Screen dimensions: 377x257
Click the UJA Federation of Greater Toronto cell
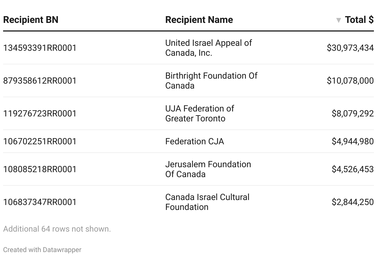click(x=200, y=113)
